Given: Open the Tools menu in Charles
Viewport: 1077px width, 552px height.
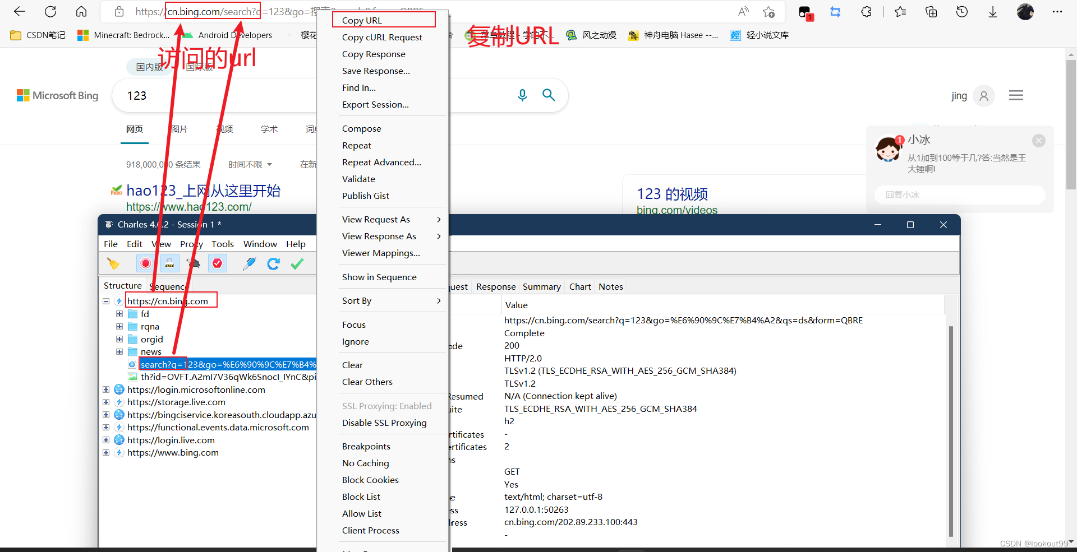Looking at the screenshot, I should tap(223, 244).
